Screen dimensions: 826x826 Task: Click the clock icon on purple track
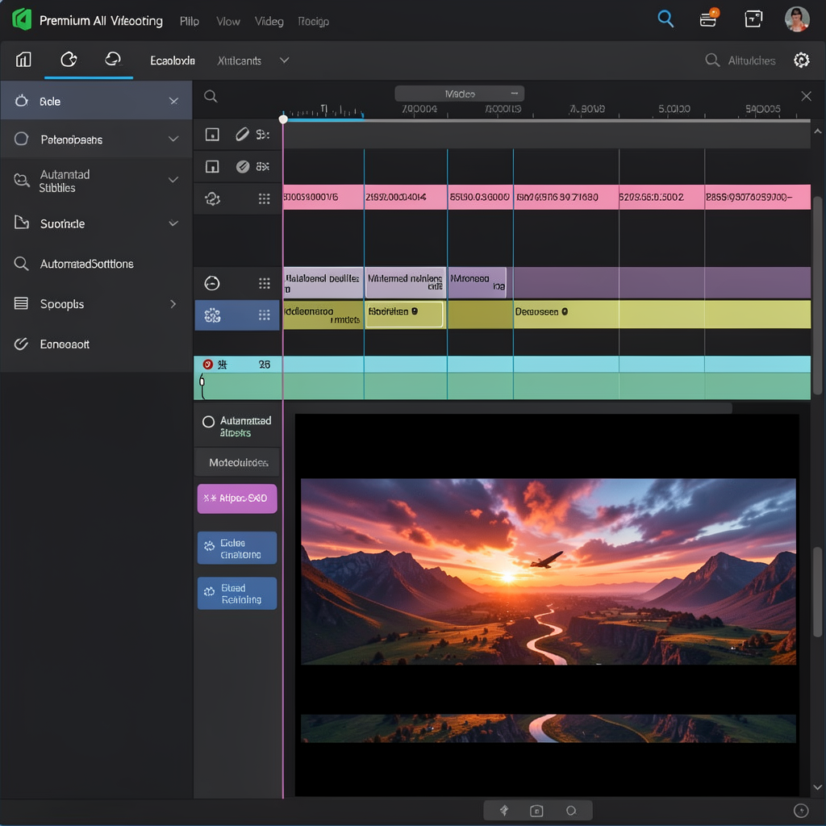click(x=212, y=283)
